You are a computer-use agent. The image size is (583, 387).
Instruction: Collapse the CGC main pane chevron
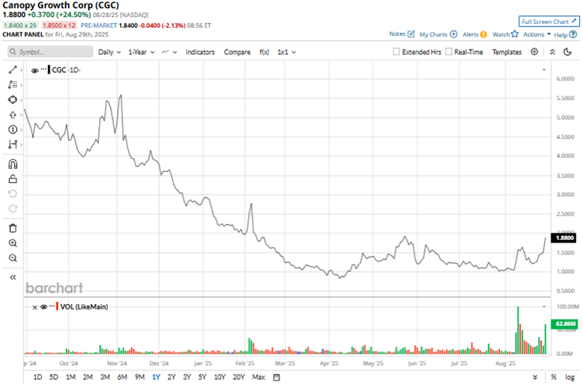pos(544,70)
